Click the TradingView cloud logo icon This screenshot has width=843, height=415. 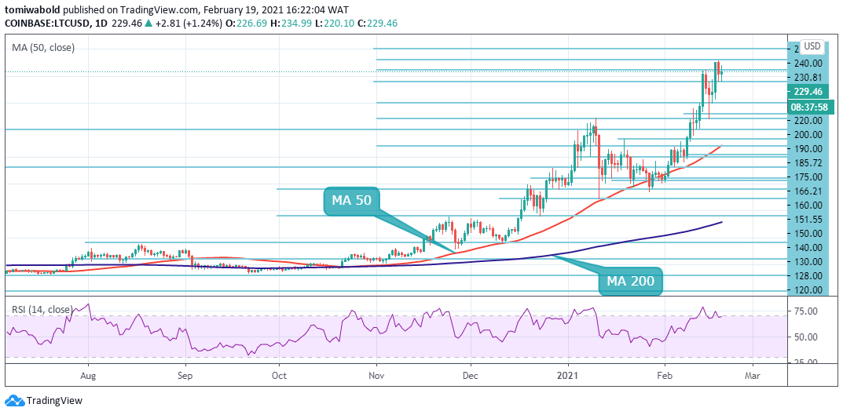(x=13, y=401)
